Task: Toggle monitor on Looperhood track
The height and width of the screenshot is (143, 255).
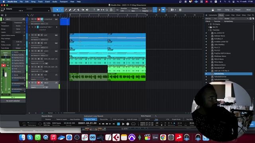Action: (x=42, y=19)
